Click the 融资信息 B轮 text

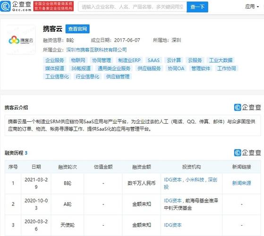click(59, 41)
